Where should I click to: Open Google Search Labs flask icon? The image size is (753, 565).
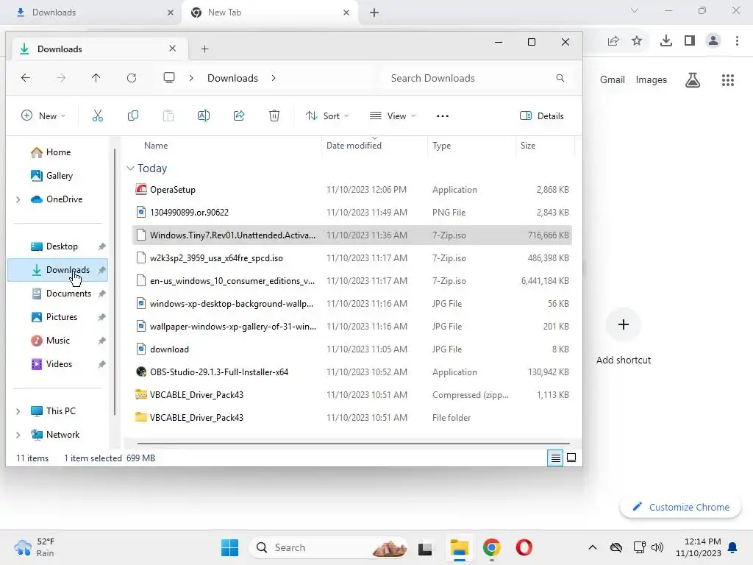click(x=693, y=79)
